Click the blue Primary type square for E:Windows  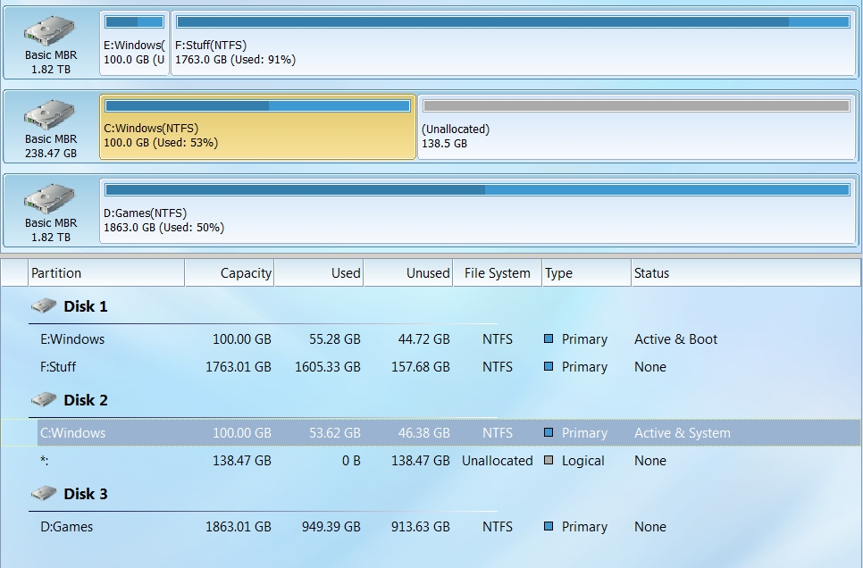click(549, 338)
